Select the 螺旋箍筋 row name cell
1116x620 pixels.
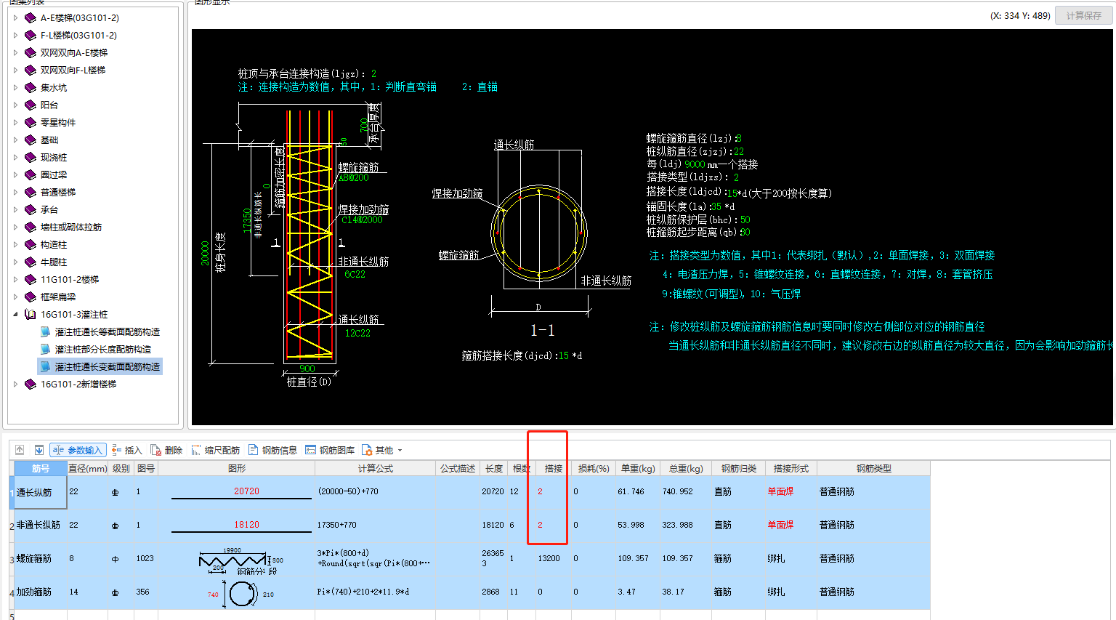[x=41, y=558]
